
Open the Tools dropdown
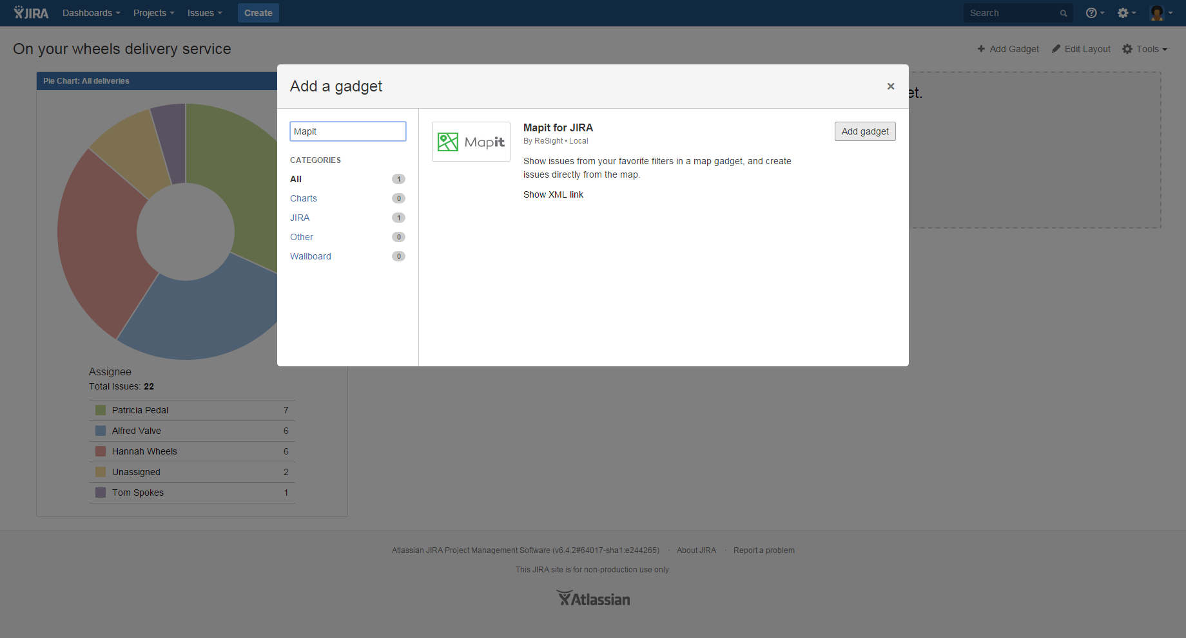[1145, 48]
